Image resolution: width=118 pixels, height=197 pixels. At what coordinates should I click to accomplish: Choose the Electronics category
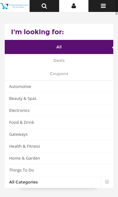pyautogui.click(x=59, y=110)
